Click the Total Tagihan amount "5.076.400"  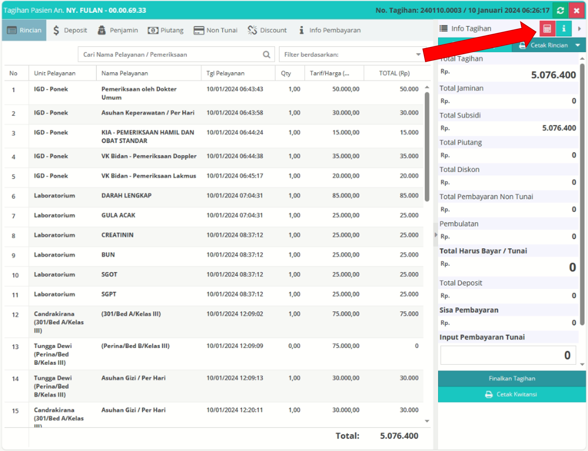point(553,75)
